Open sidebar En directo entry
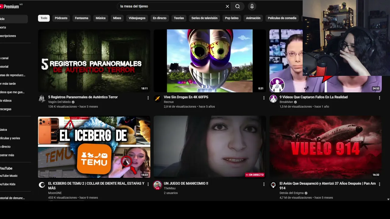 tap(14, 147)
